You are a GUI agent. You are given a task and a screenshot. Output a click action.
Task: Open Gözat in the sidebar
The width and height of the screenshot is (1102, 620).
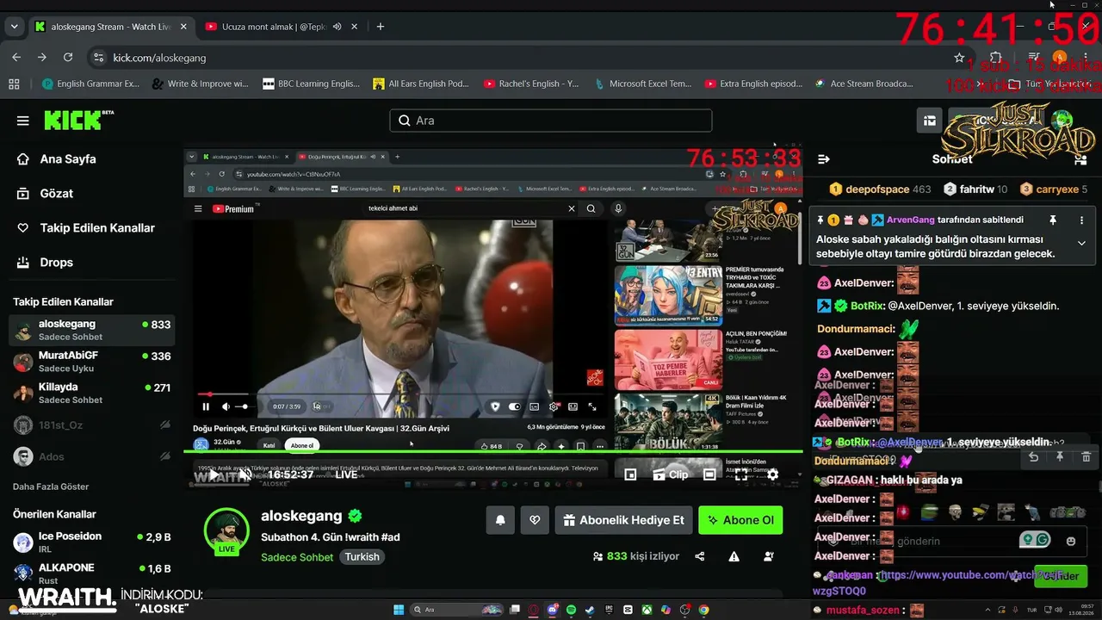coord(57,194)
